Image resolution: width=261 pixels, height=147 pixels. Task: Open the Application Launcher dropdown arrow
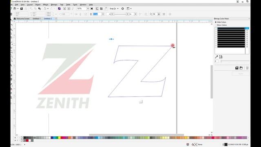(x=131, y=9)
